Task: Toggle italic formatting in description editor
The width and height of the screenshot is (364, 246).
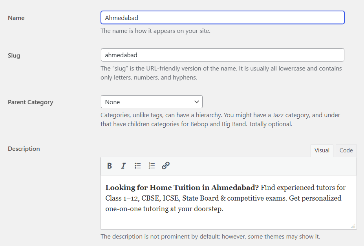Action: (123, 166)
